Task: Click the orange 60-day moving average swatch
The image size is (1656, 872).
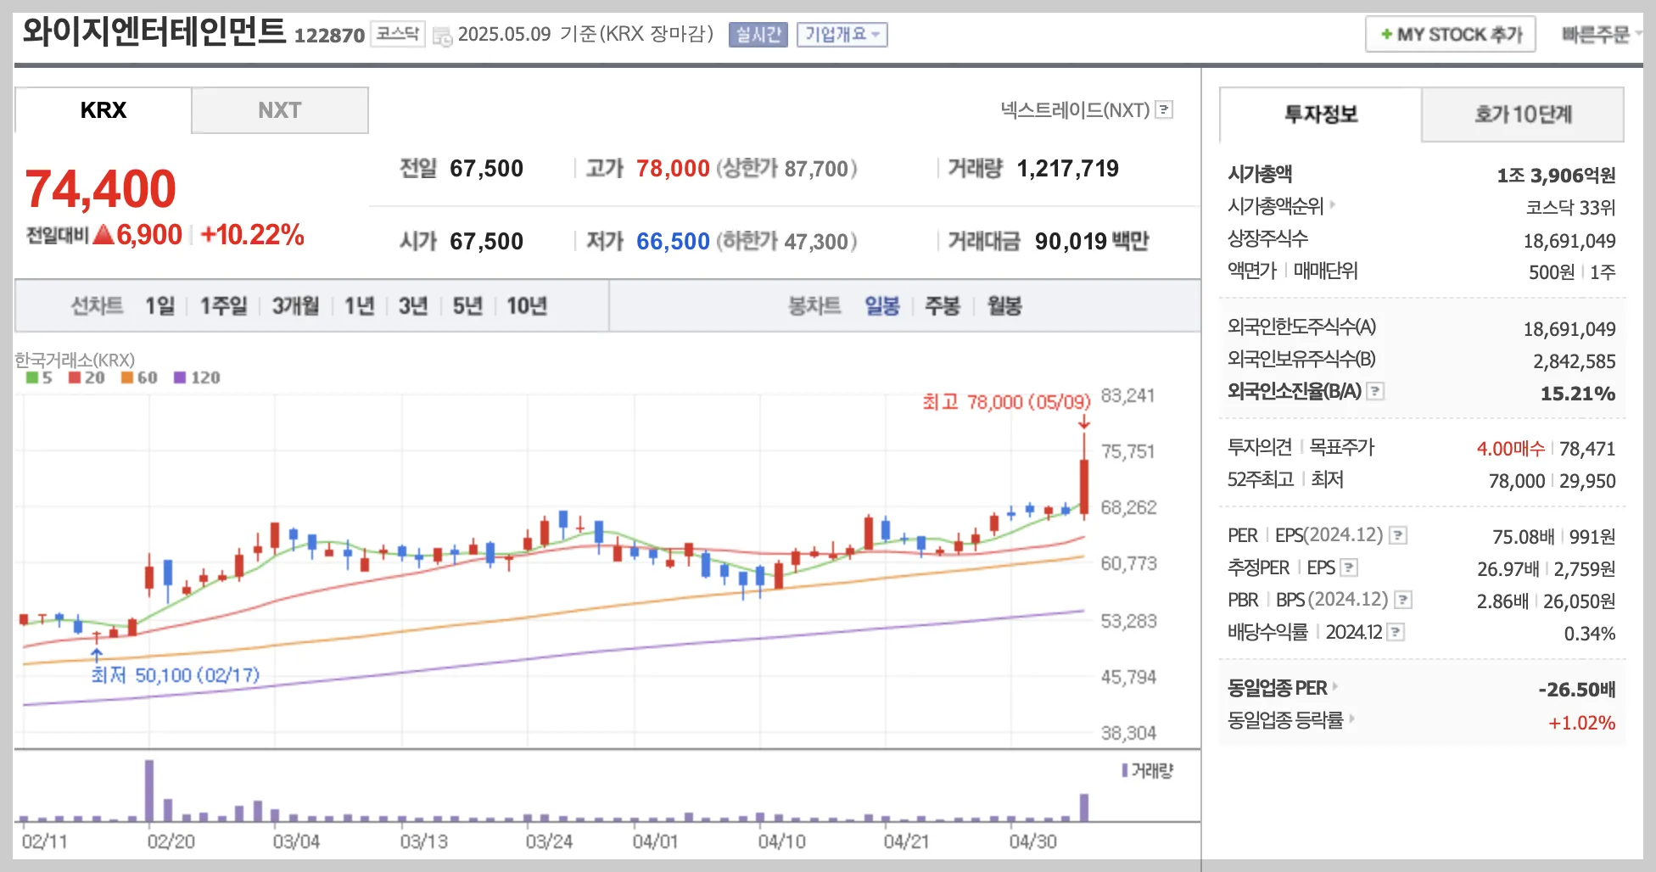Action: (127, 377)
